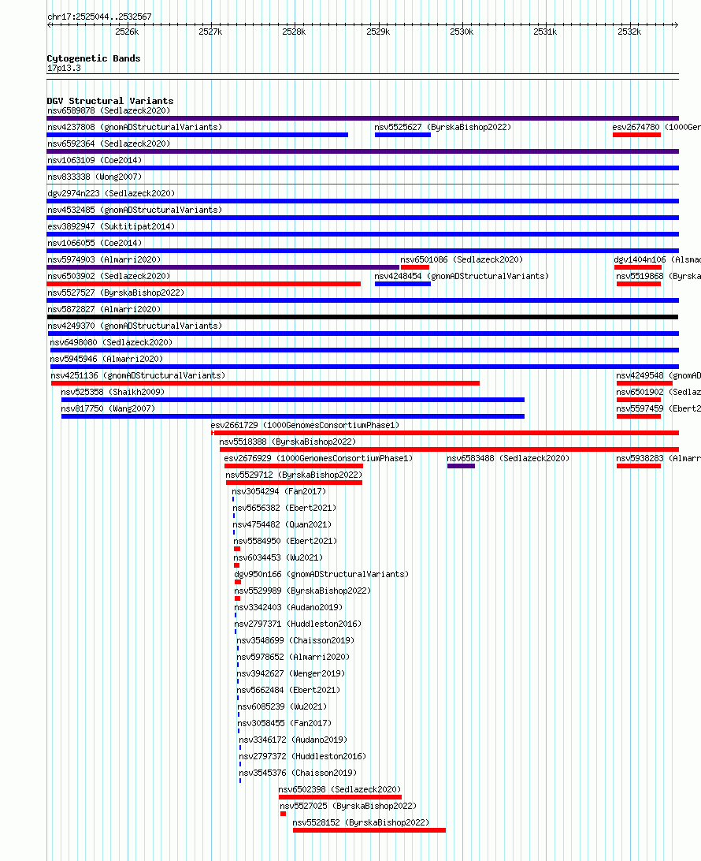Click the esv2674780 variant label
Viewport: 701px width, 861px height.
click(657, 127)
